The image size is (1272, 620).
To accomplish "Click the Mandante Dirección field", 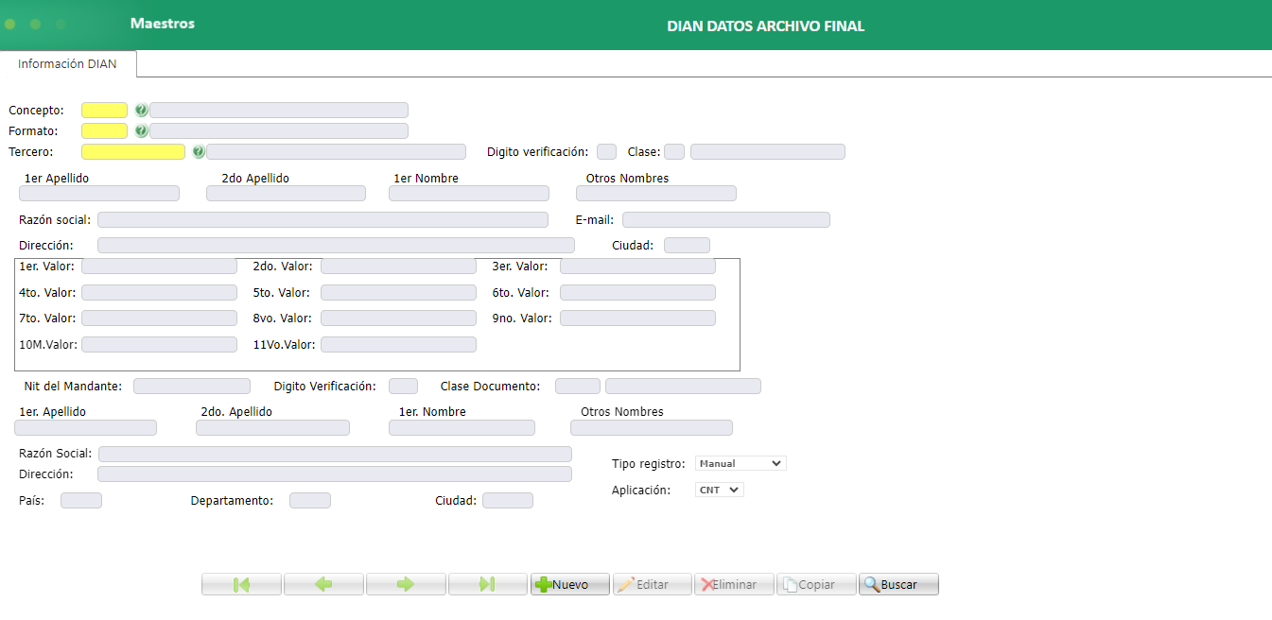I will [335, 474].
